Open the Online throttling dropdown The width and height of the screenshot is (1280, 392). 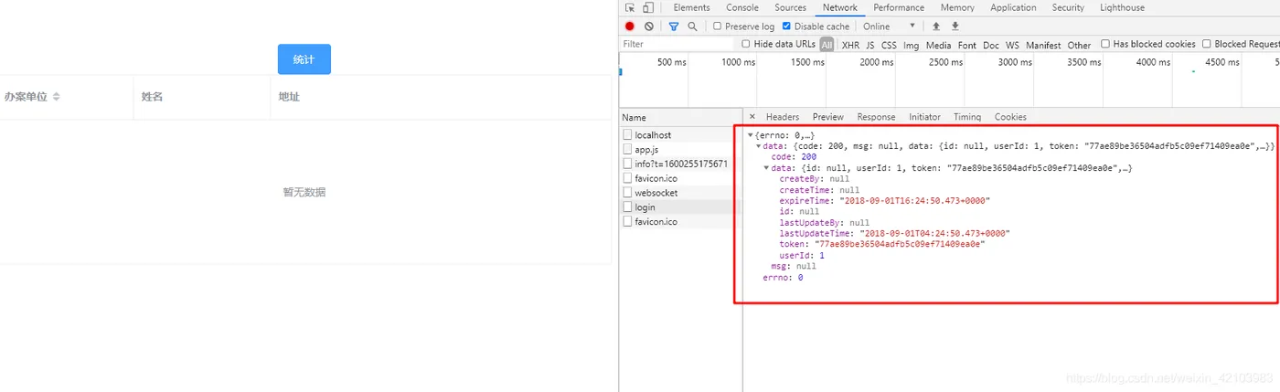[890, 26]
